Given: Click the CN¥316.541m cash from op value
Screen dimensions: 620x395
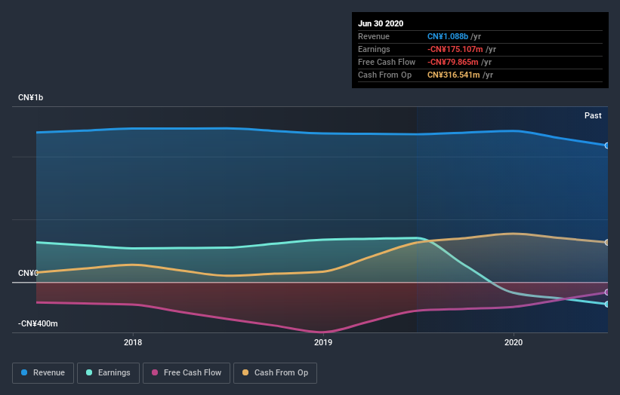Looking at the screenshot, I should (x=454, y=75).
